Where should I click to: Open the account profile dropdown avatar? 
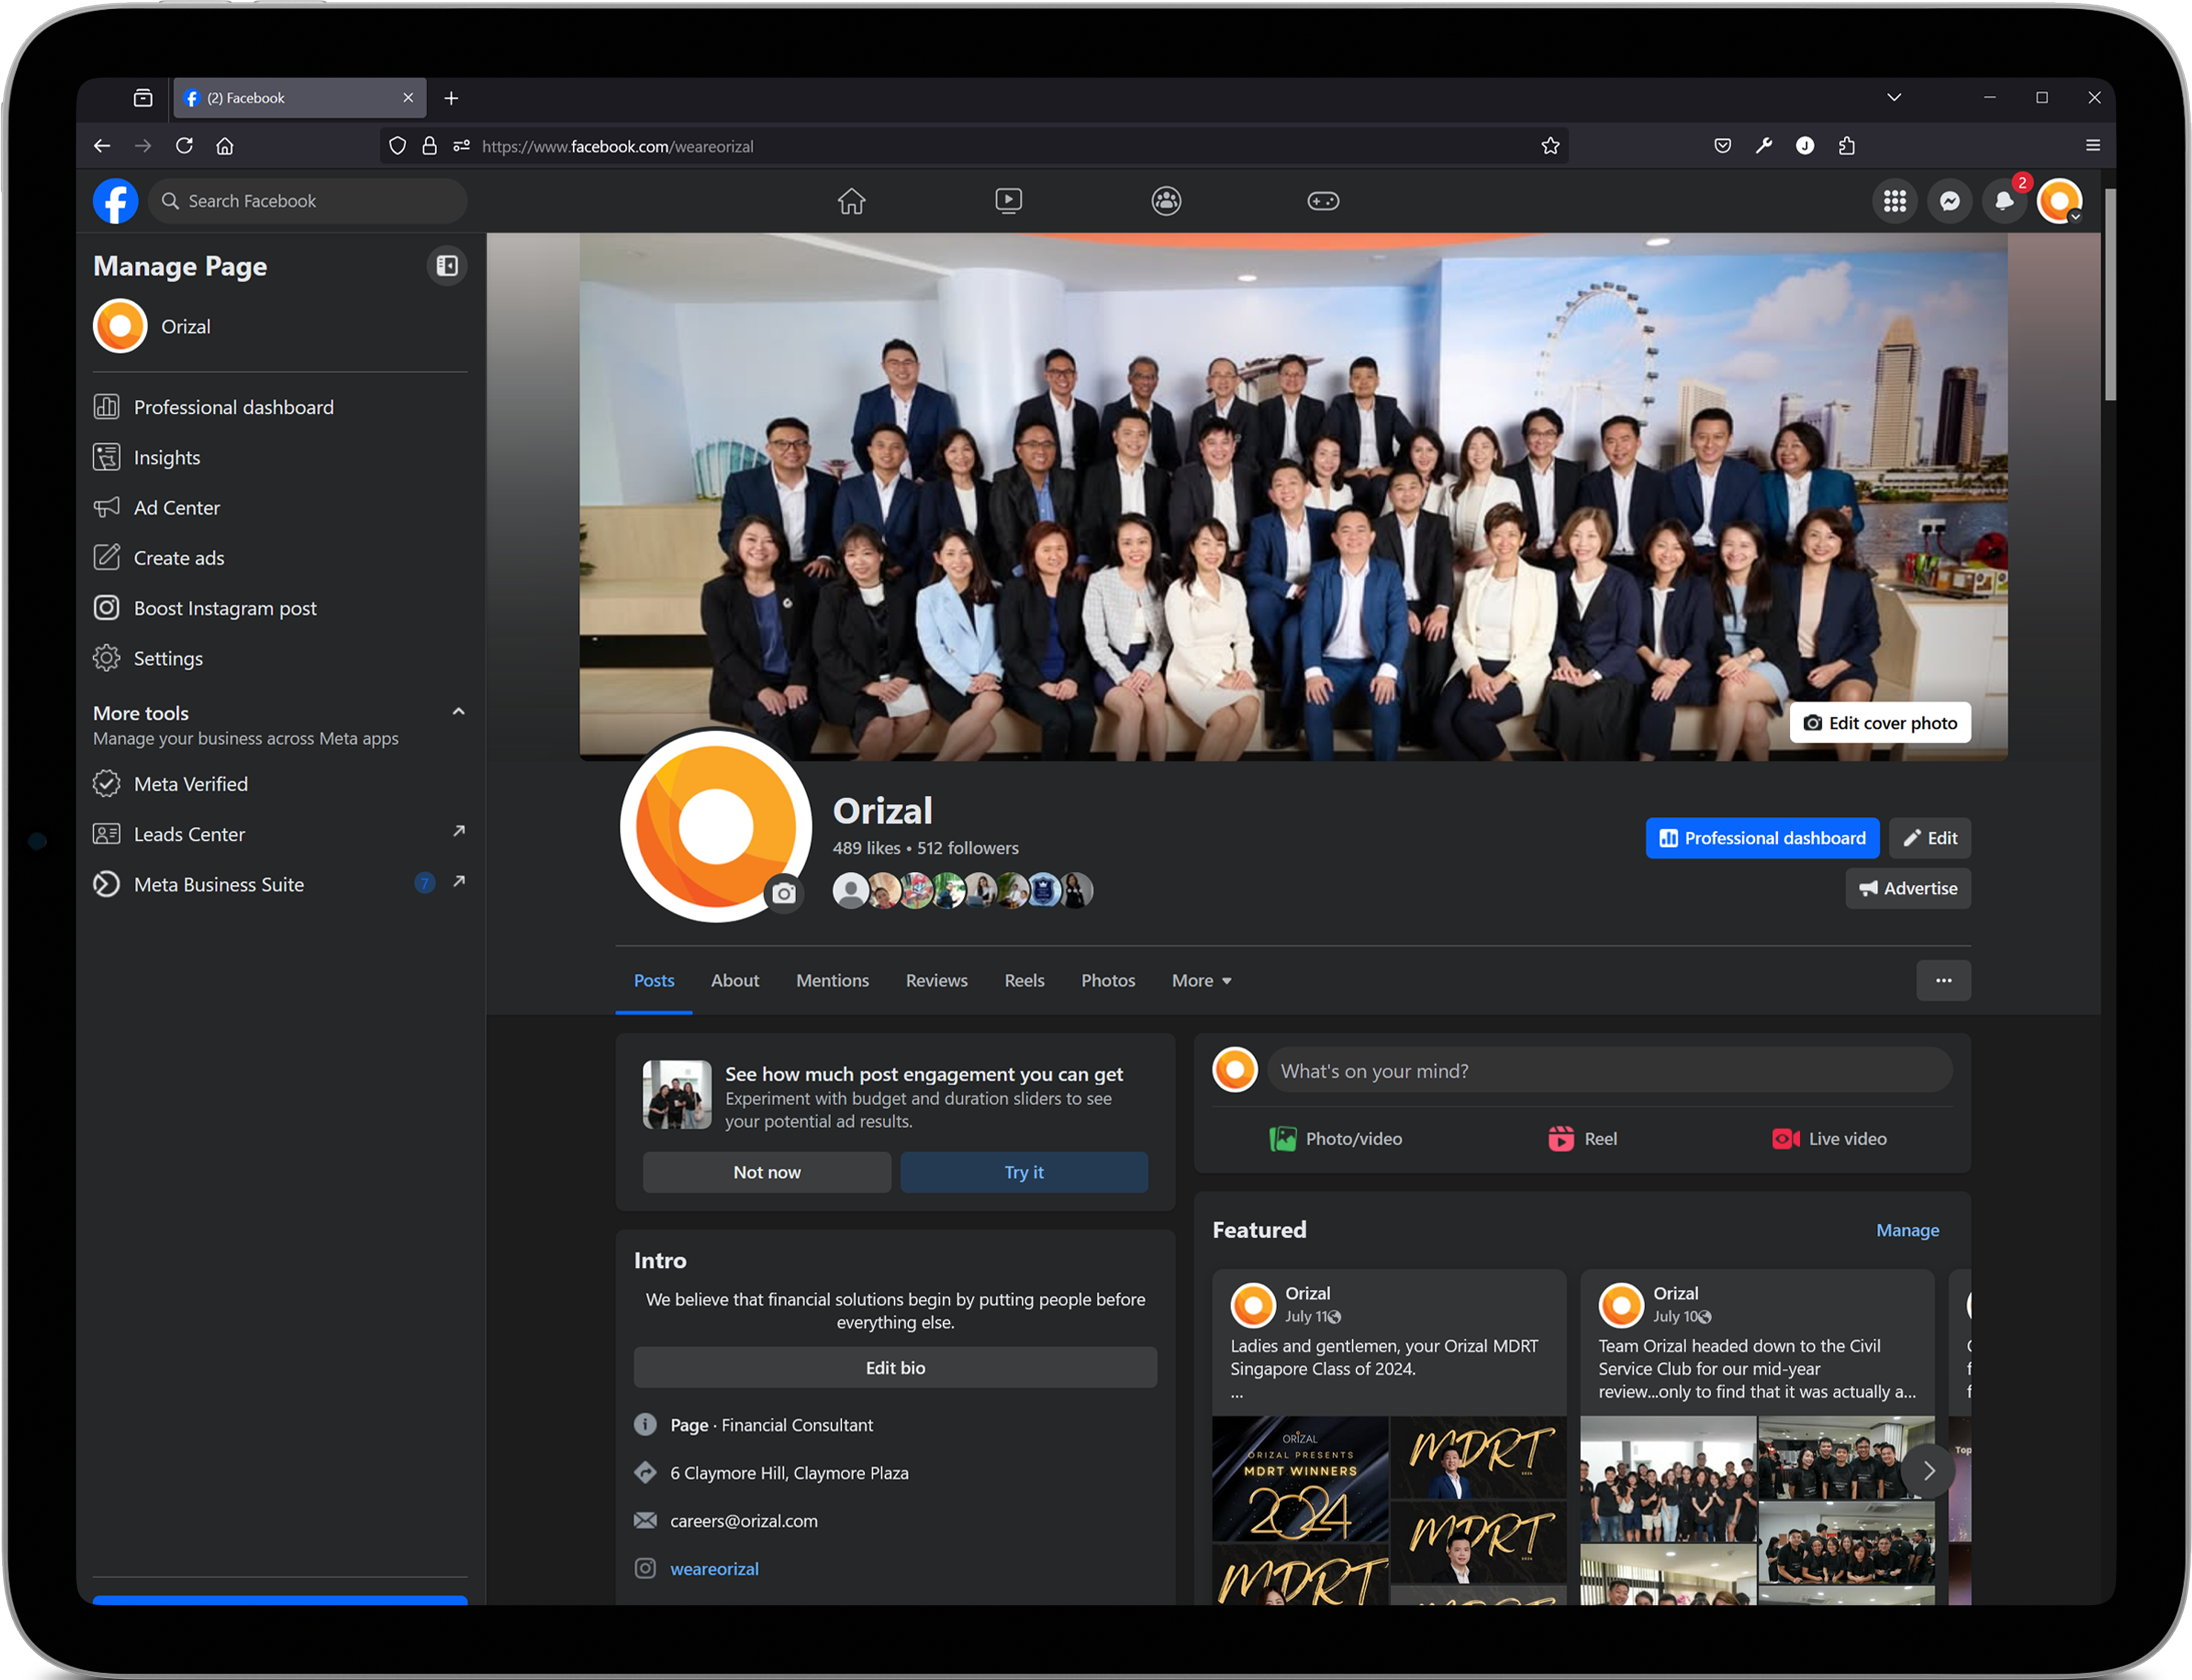2059,201
